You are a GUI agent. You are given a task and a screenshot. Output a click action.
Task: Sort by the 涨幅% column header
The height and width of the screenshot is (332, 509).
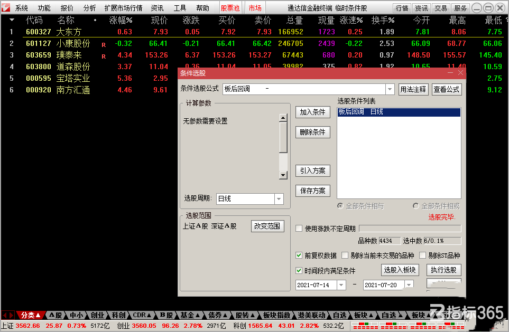click(x=121, y=21)
